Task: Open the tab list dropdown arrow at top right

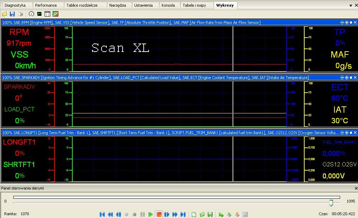Action: pyautogui.click(x=351, y=6)
